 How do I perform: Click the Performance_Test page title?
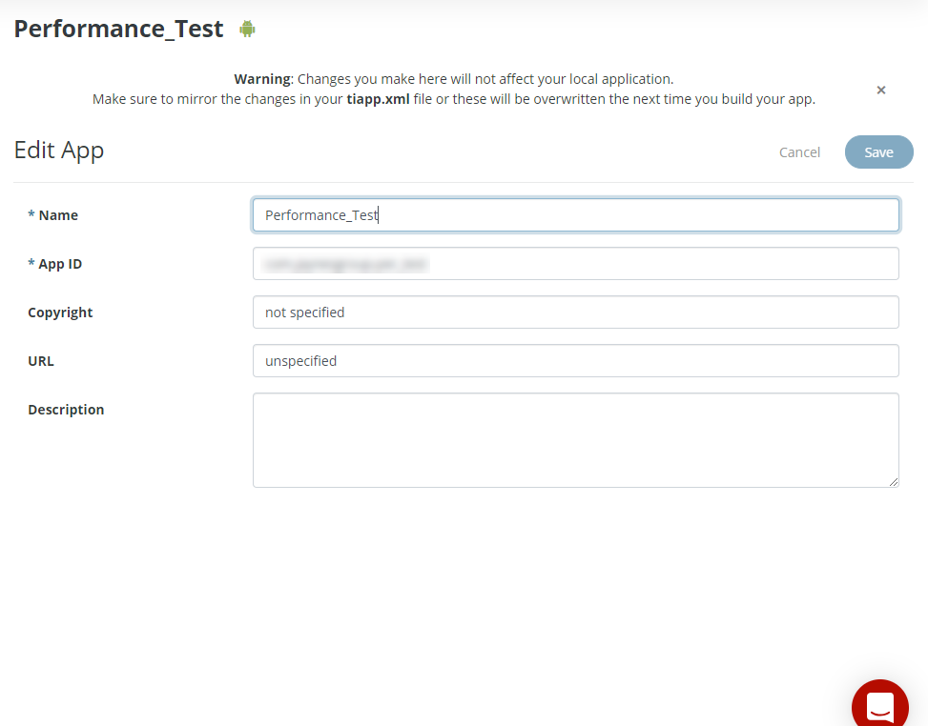click(117, 29)
